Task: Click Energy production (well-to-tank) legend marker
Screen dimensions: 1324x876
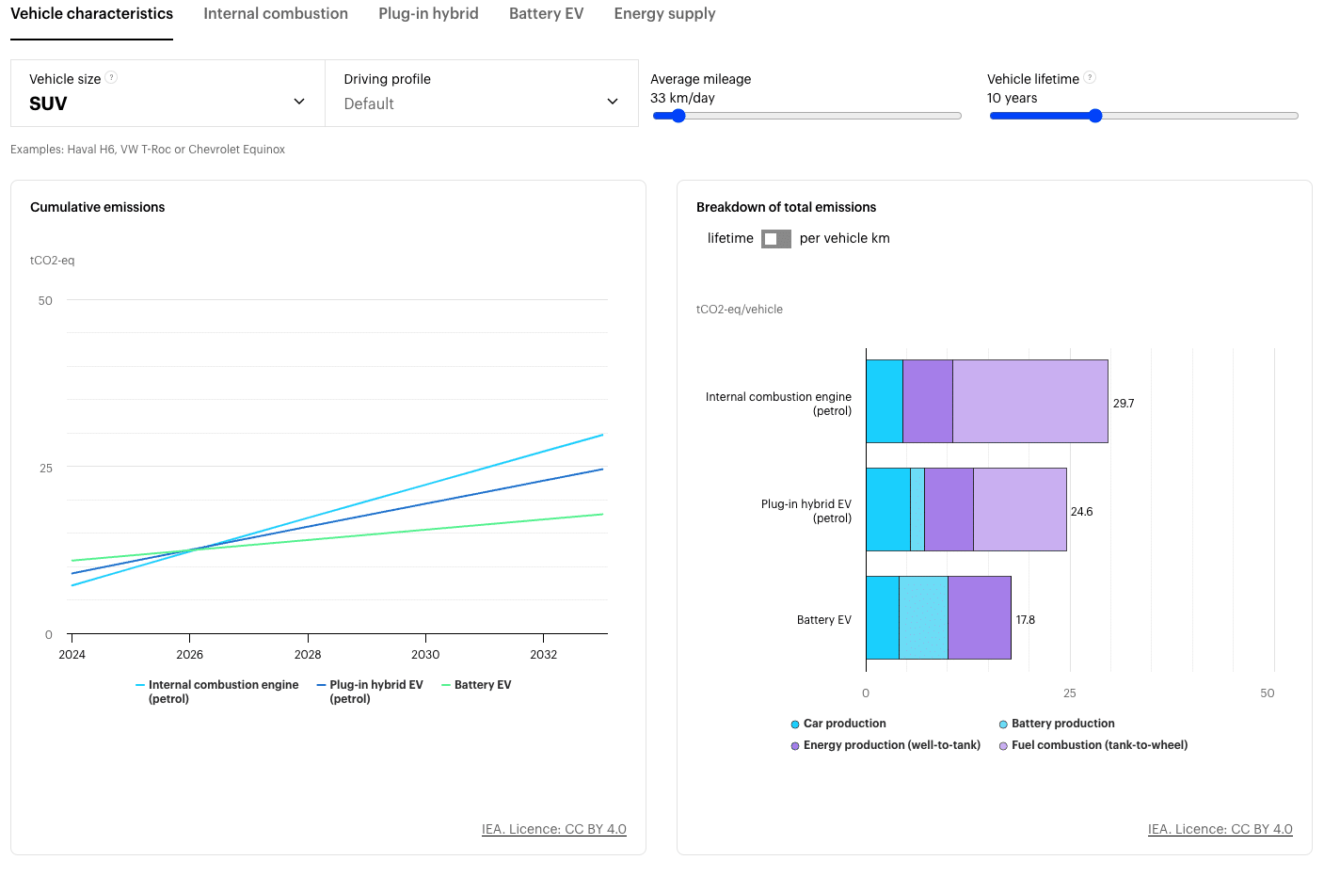Action: tap(795, 746)
